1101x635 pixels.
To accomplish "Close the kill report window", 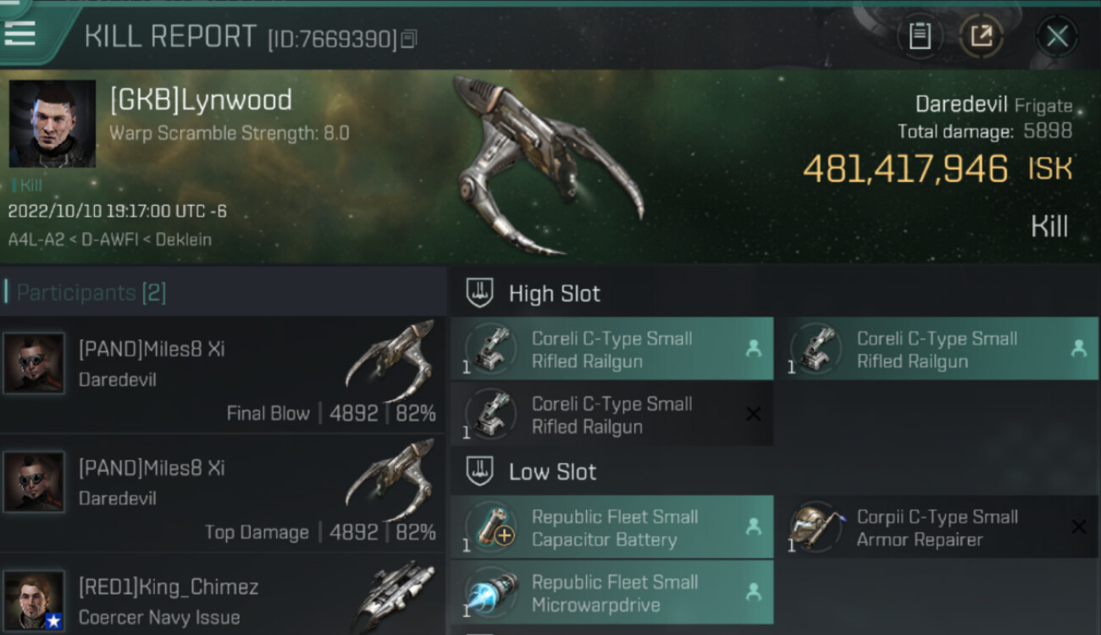I will pos(1056,36).
